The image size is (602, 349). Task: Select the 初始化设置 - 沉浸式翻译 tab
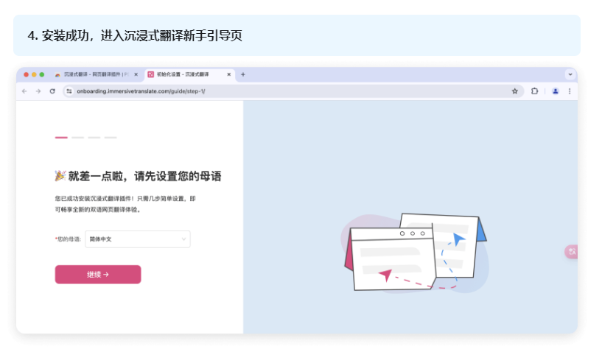coord(189,74)
